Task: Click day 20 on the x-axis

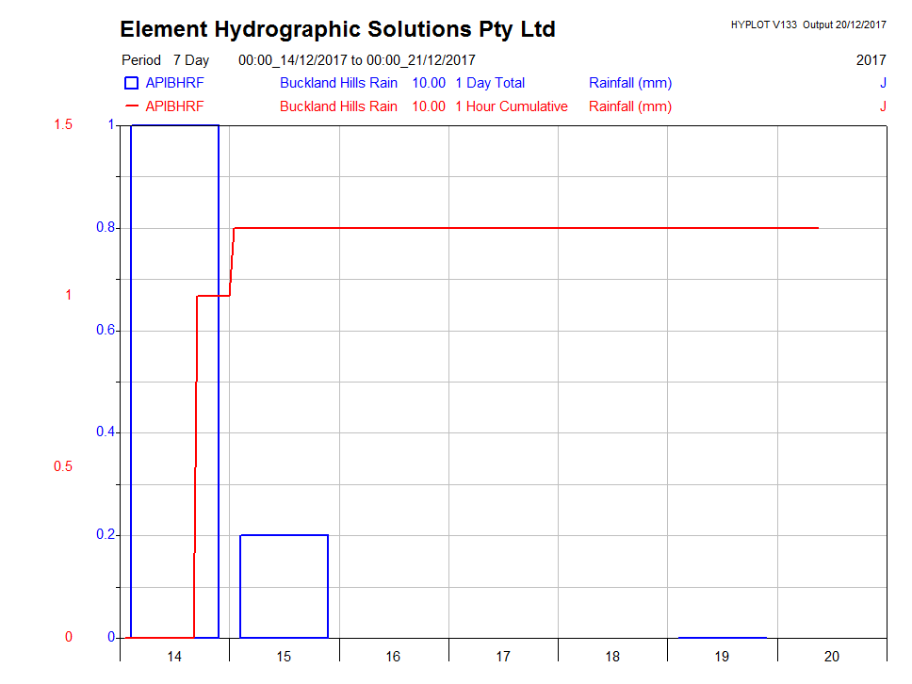Action: click(x=831, y=657)
